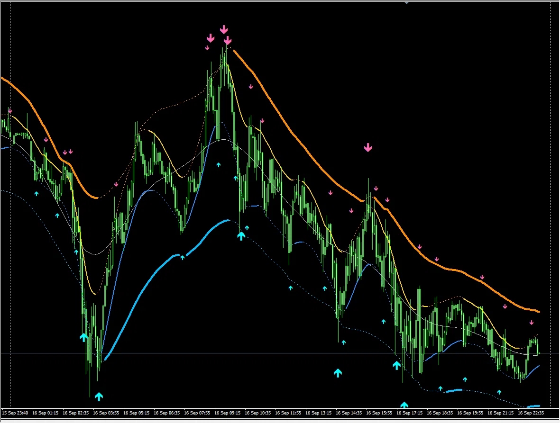Image resolution: width=560 pixels, height=423 pixels.
Task: Click the leftmost of the three large pink arrows at the peak
Action: pyautogui.click(x=211, y=38)
